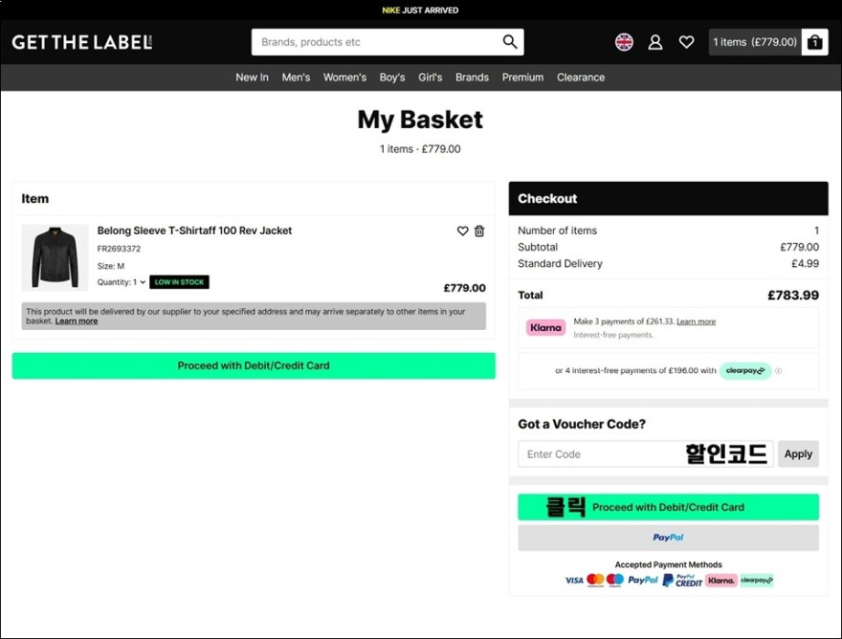The image size is (842, 639).
Task: Click the Klarna logo badge
Action: pos(545,327)
